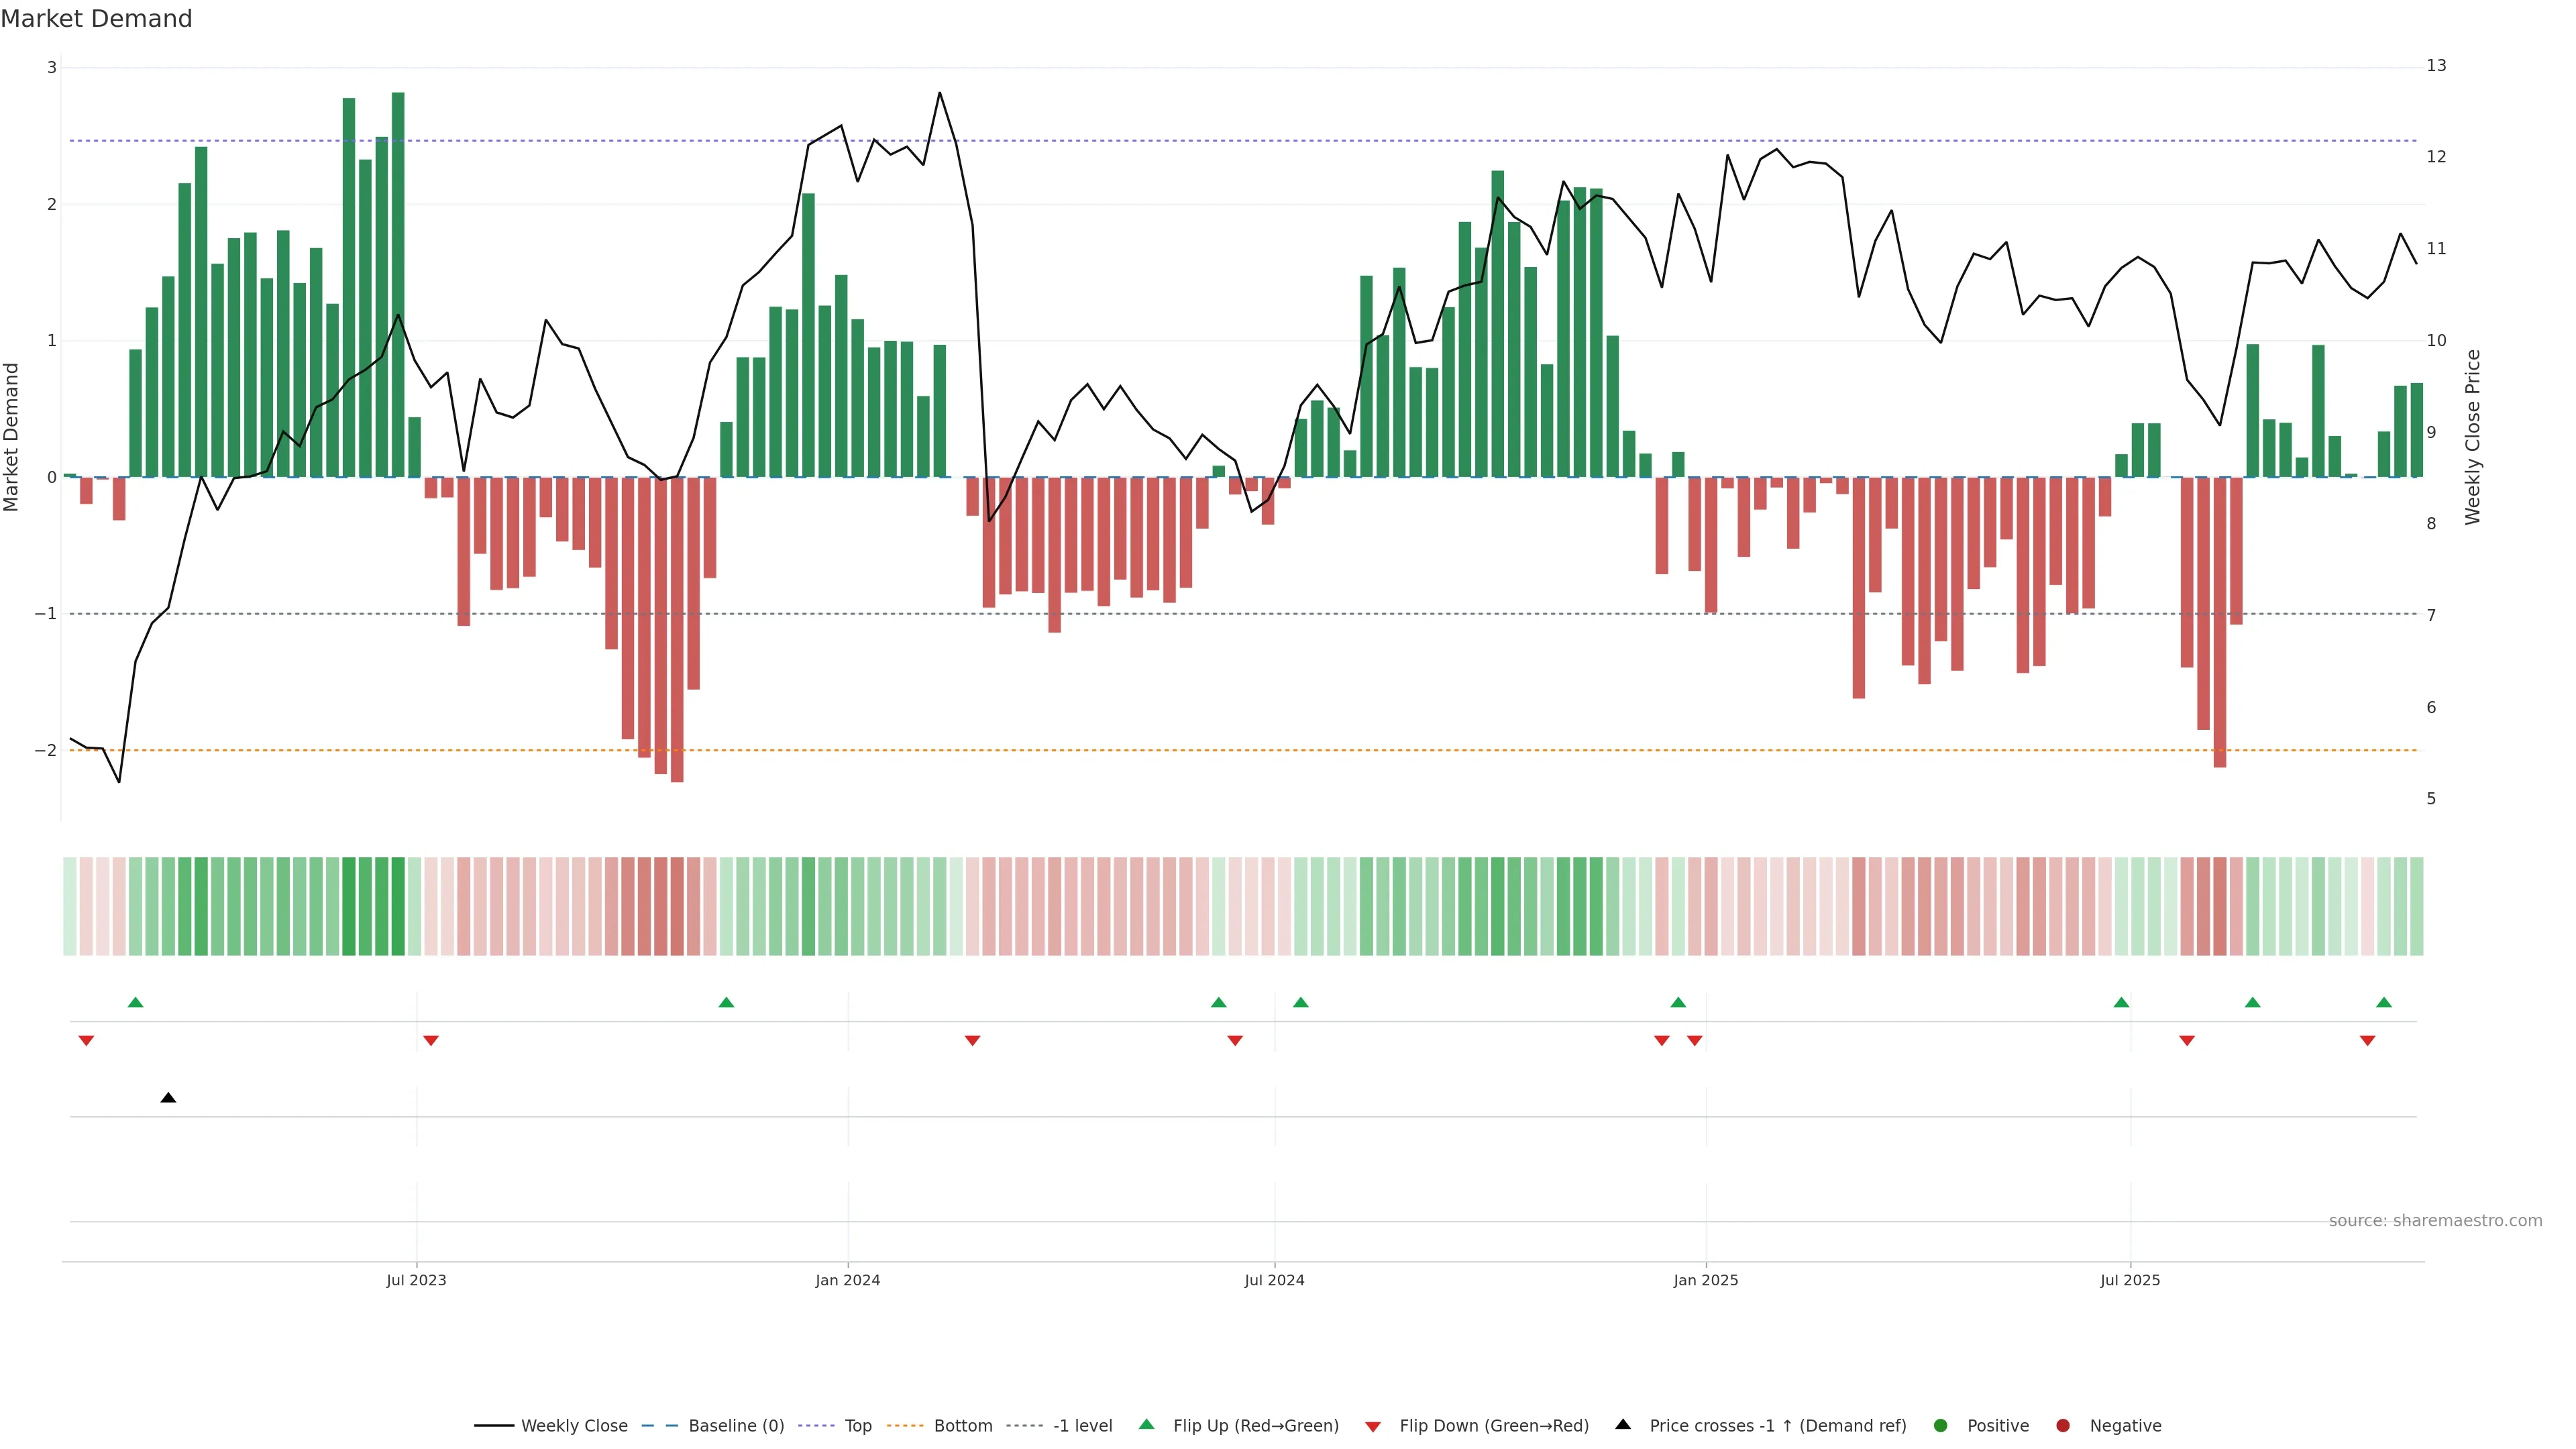This screenshot has height=1449, width=2576.
Task: Click Price crosses black triangle legend icon
Action: (x=1623, y=1424)
